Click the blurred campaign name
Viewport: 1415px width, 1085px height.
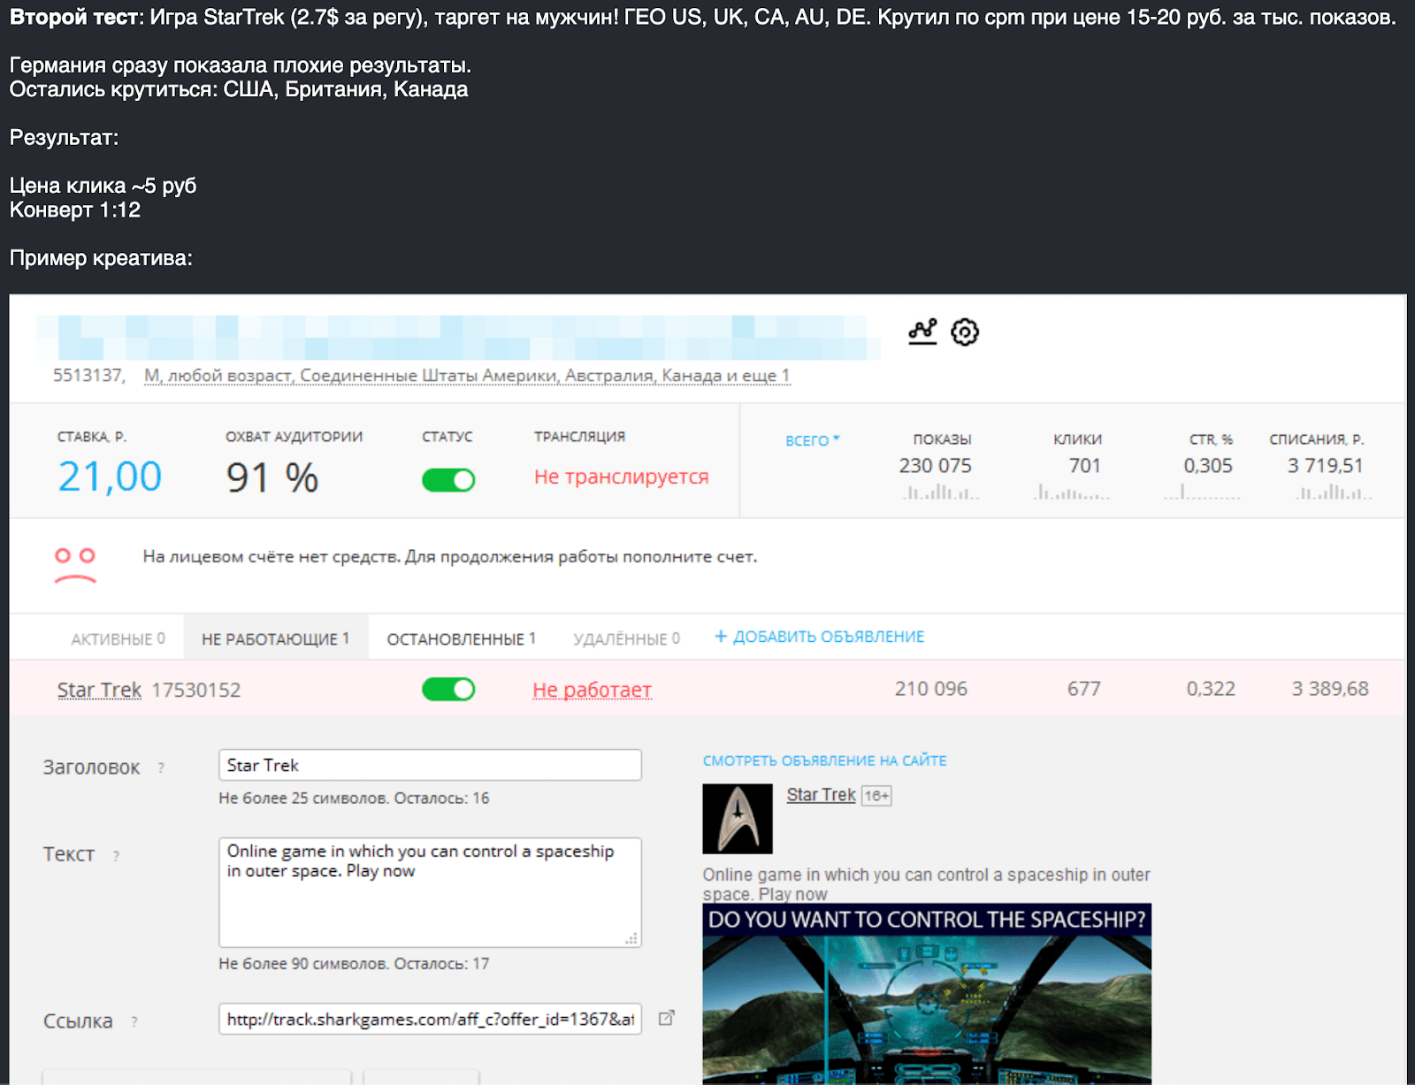pos(458,337)
